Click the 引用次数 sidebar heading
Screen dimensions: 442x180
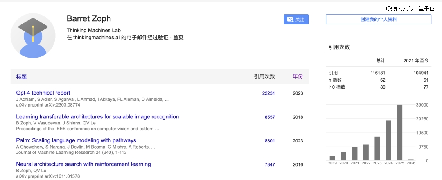(x=339, y=47)
